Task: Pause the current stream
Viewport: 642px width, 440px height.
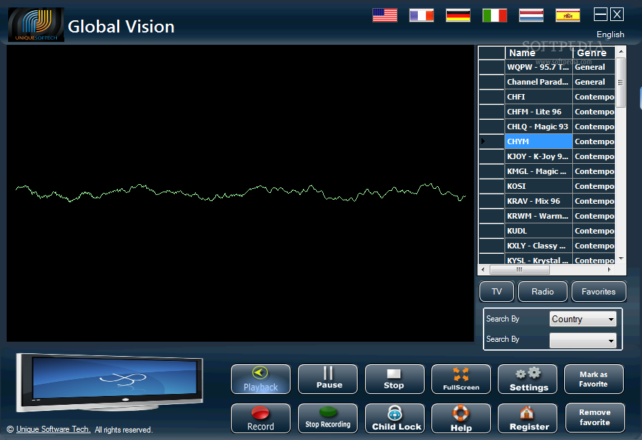Action: click(x=328, y=379)
